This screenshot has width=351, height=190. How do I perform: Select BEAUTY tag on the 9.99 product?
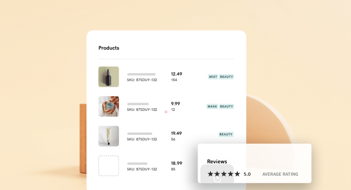[226, 106]
